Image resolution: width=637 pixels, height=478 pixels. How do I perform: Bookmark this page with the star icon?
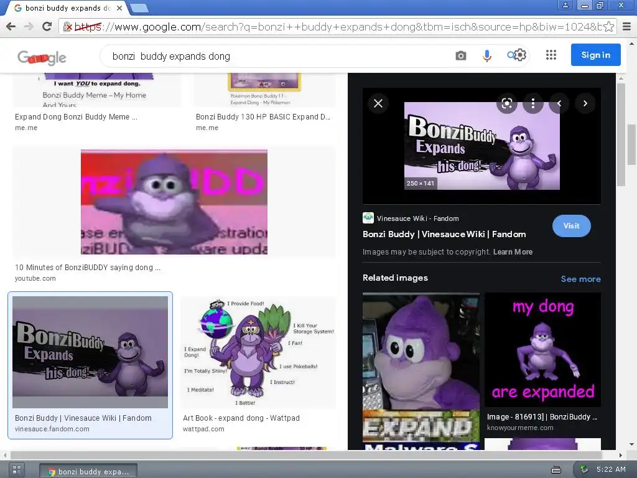click(x=608, y=27)
